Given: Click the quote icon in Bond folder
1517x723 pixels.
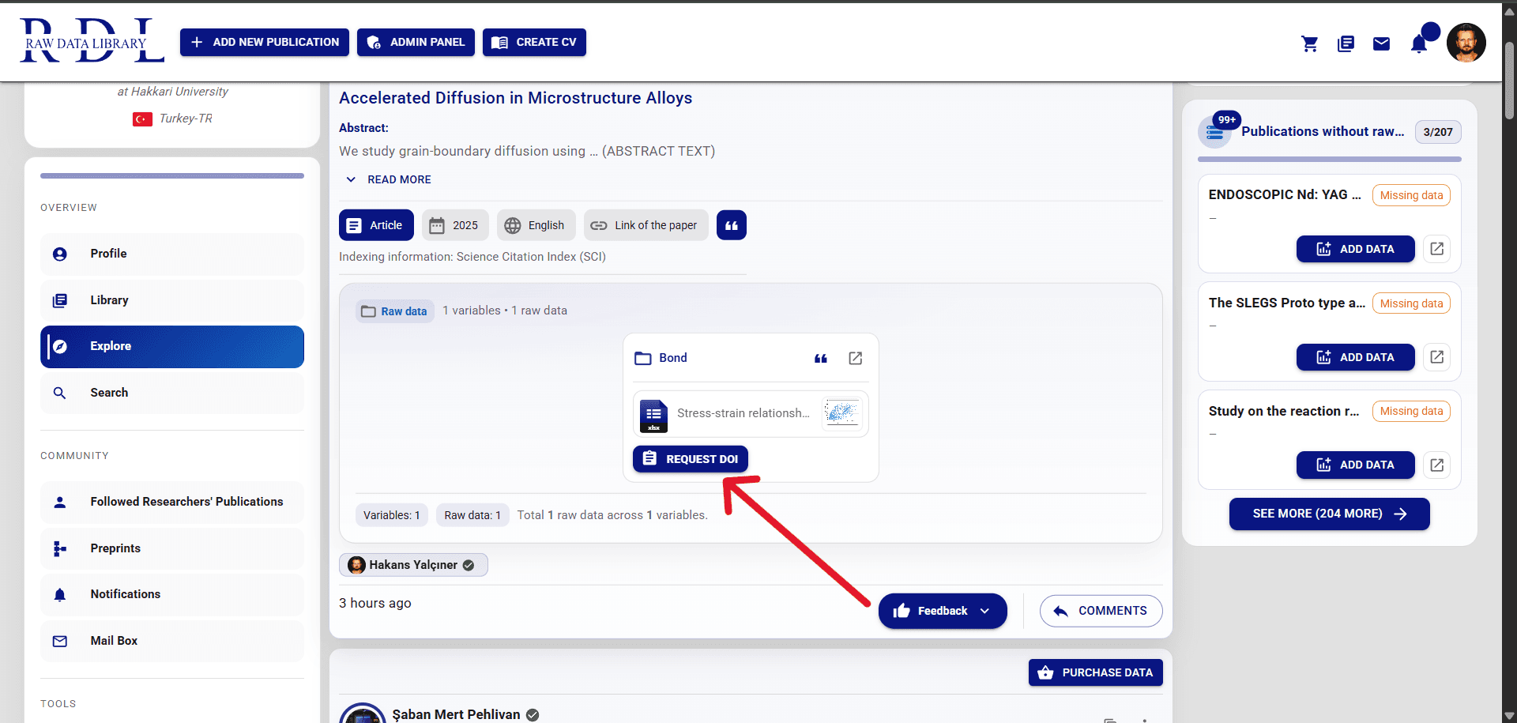Looking at the screenshot, I should pyautogui.click(x=821, y=359).
